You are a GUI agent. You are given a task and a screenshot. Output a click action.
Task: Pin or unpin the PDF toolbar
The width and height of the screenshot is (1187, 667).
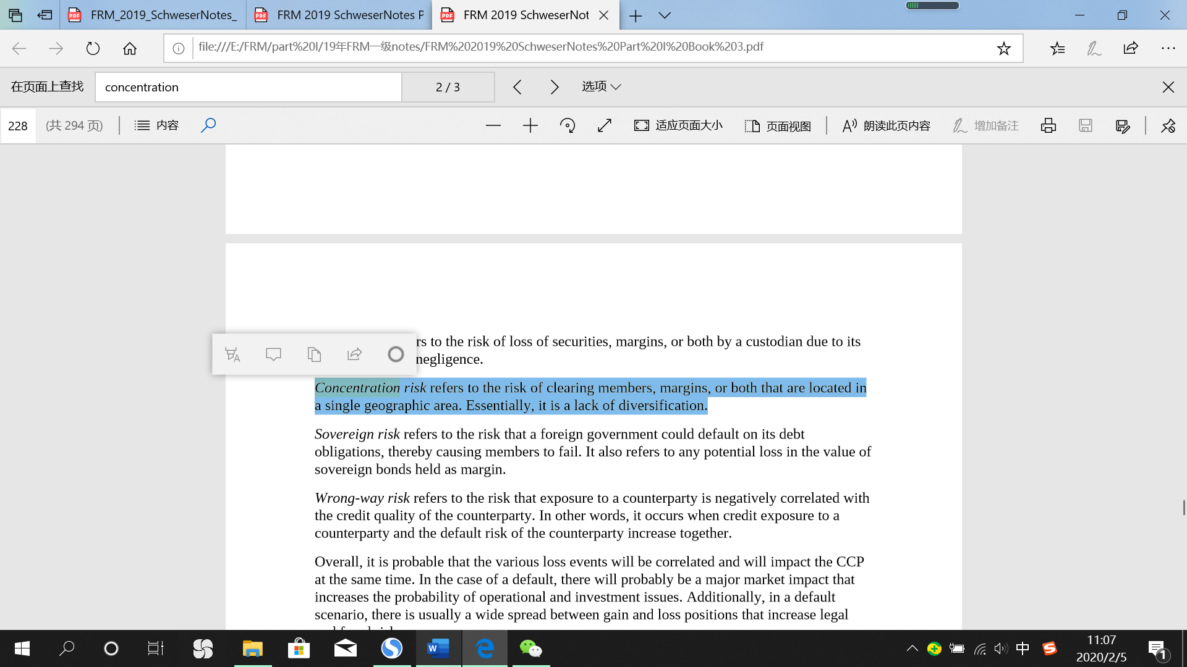click(1168, 126)
